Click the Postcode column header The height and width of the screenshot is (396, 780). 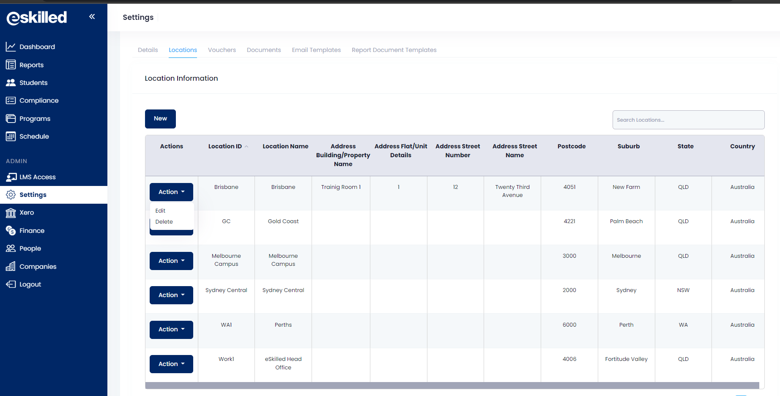pos(572,146)
